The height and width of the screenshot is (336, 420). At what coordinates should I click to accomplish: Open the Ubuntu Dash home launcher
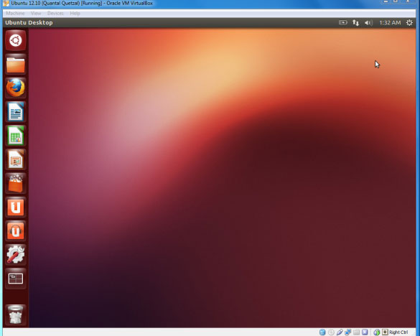[x=16, y=40]
